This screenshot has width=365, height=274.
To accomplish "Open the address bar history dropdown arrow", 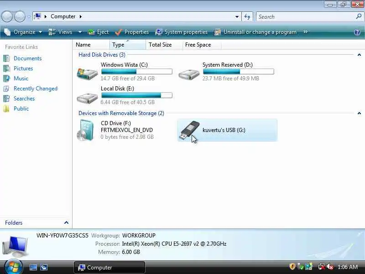I will pos(237,16).
